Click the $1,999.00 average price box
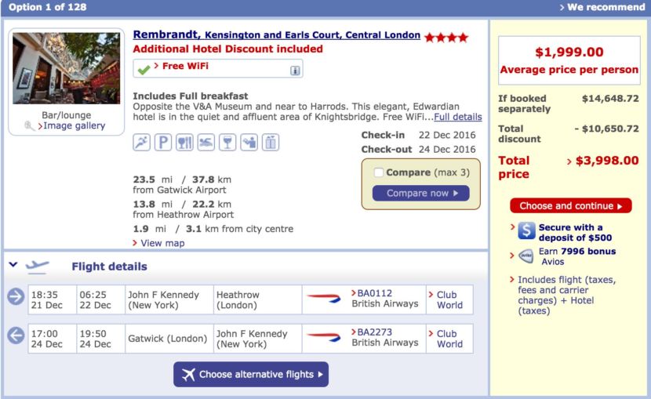 pyautogui.click(x=569, y=60)
